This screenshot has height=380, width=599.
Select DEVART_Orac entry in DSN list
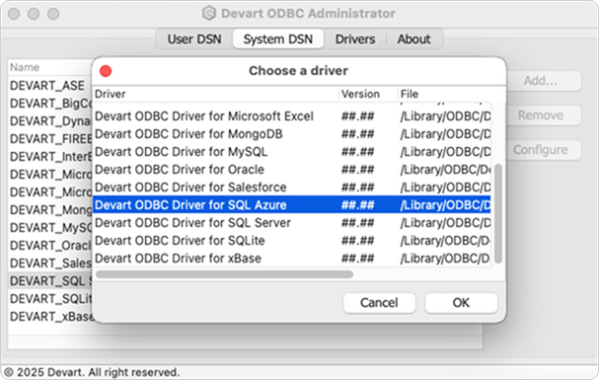50,246
